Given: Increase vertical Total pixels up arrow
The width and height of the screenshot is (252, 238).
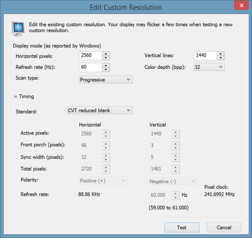Looking at the screenshot, I should click(176, 167).
